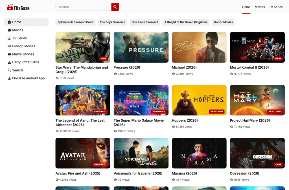Select Marvel Movies in the sidebar
289x190 pixels.
pyautogui.click(x=26, y=54)
